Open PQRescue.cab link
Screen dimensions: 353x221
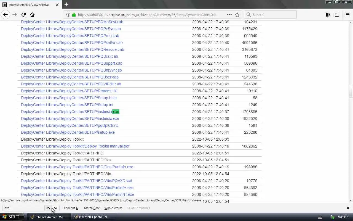[73, 49]
